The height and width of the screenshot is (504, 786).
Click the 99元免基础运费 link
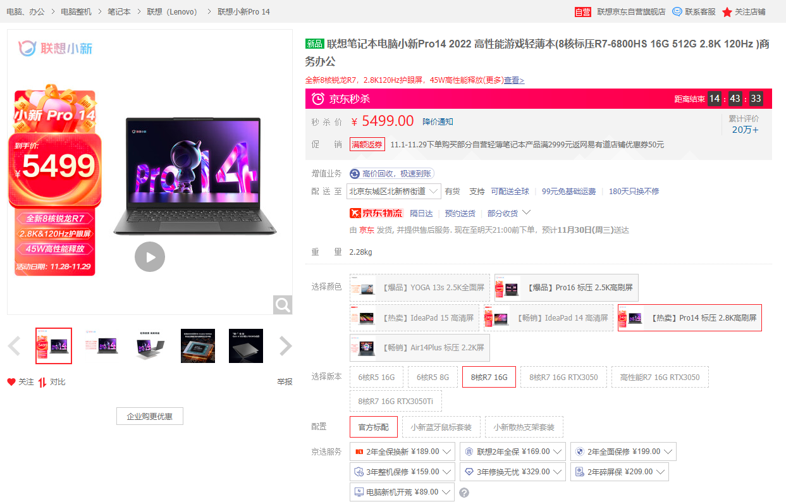click(568, 192)
